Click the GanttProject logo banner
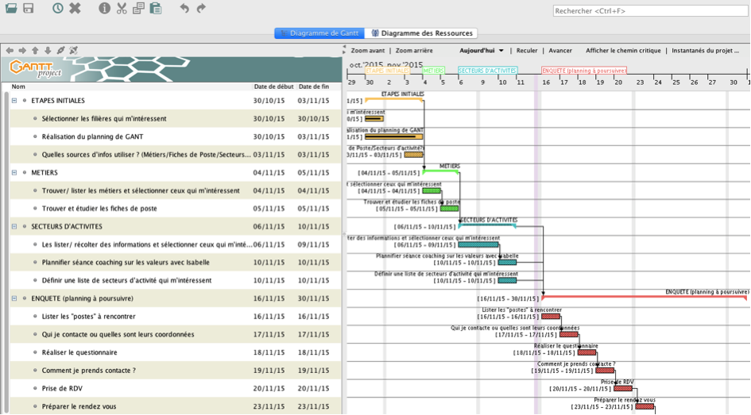Image resolution: width=751 pixels, height=415 pixels. coord(172,69)
